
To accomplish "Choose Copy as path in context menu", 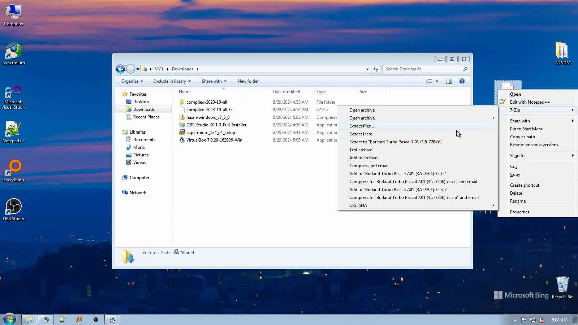I will coord(538,137).
